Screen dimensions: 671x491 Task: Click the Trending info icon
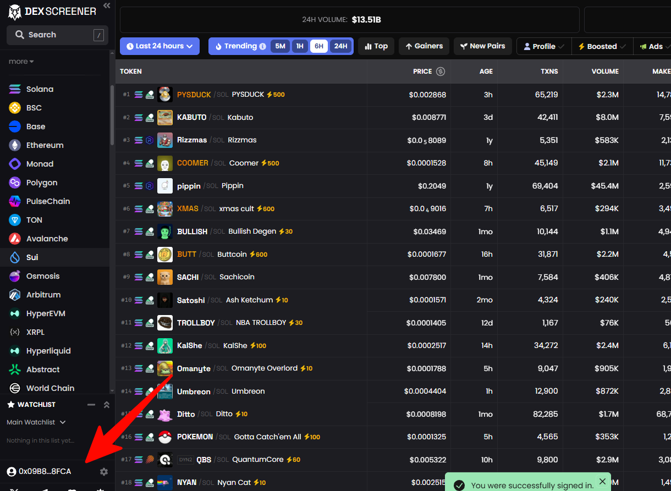tap(262, 47)
